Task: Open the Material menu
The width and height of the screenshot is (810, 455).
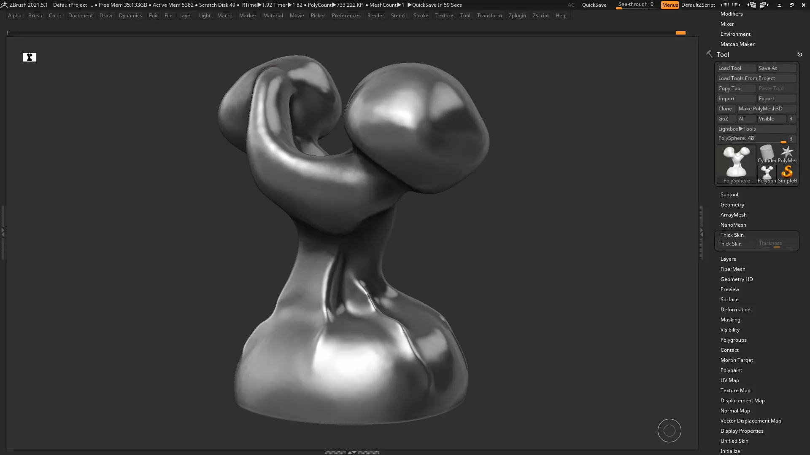Action: click(x=273, y=16)
